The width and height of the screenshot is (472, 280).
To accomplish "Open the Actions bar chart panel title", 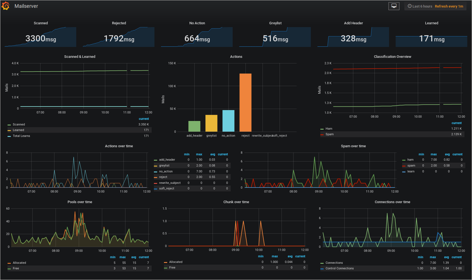I will click(236, 57).
